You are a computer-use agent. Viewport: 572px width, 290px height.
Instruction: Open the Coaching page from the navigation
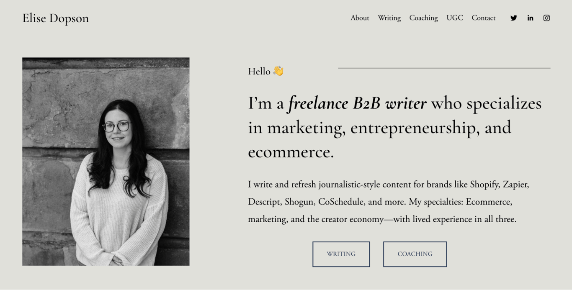423,18
